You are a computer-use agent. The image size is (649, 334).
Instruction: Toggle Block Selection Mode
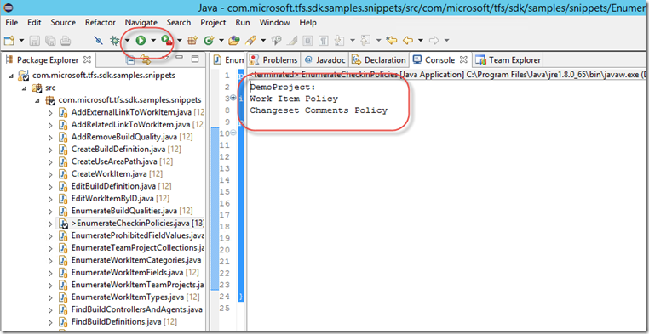pos(307,41)
